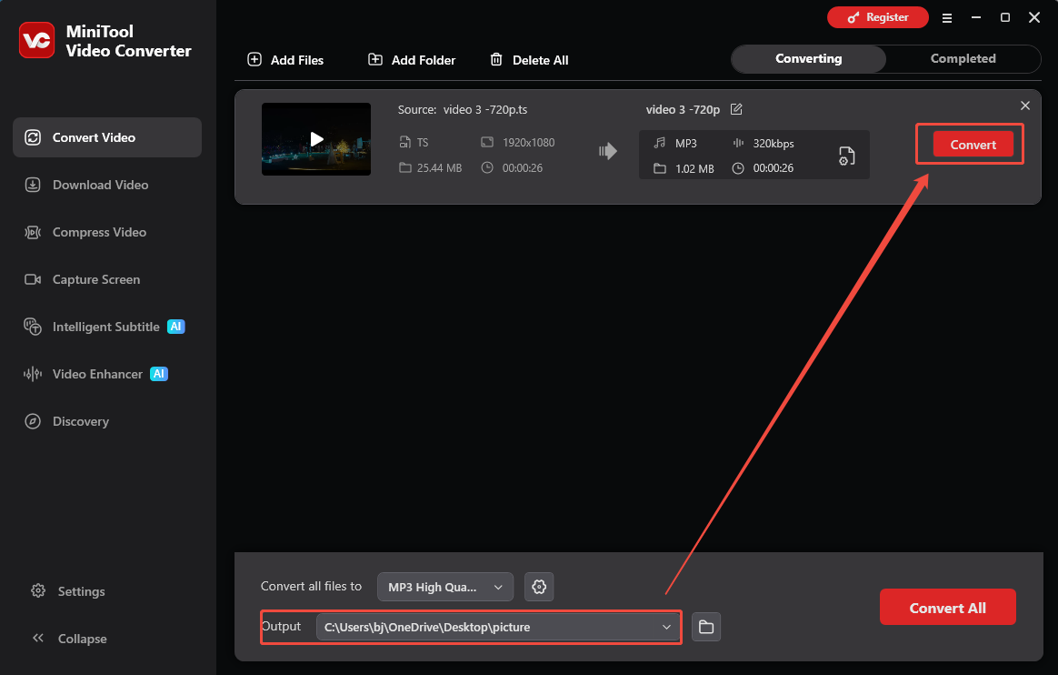The image size is (1058, 675).
Task: Open the Intelligent Subtitle AI feature
Action: point(104,327)
